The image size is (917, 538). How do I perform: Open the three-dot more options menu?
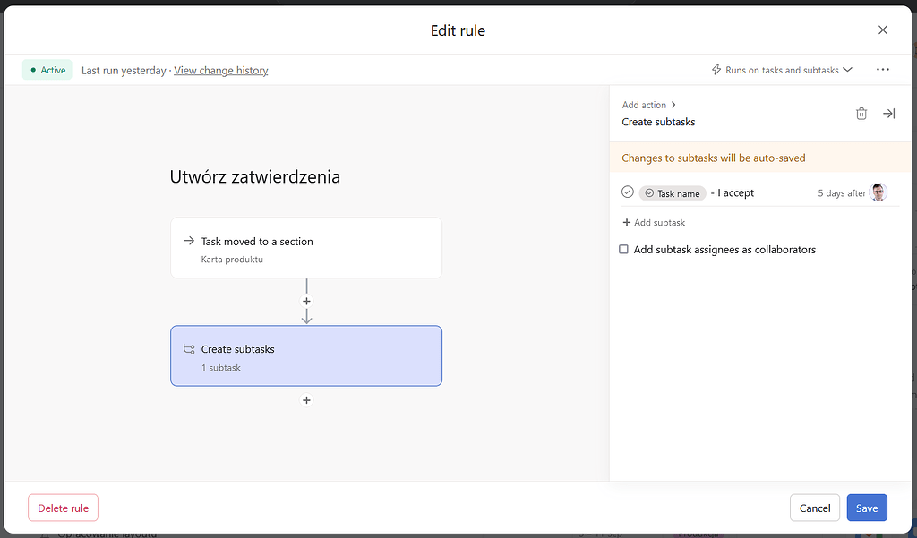(883, 70)
